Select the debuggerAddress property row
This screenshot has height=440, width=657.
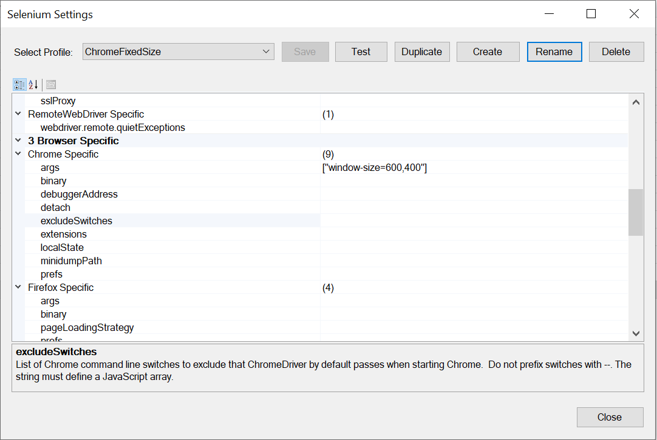point(80,194)
